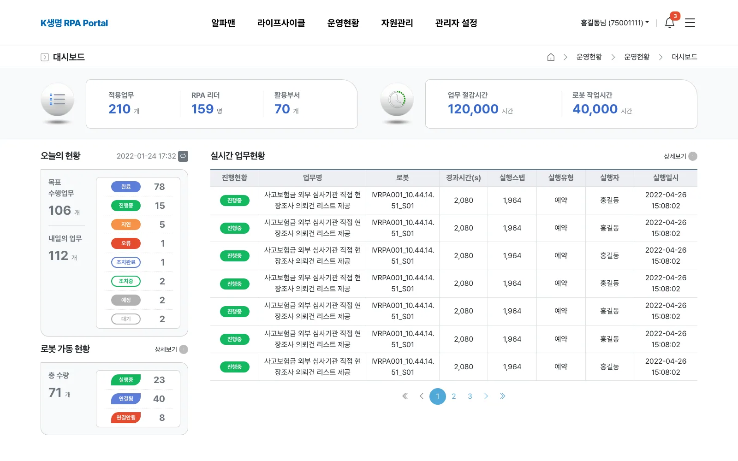Viewport: 738px width, 461px height.
Task: Click the arrow icon of 로봇 가동 현황 상세보기
Action: pyautogui.click(x=184, y=349)
